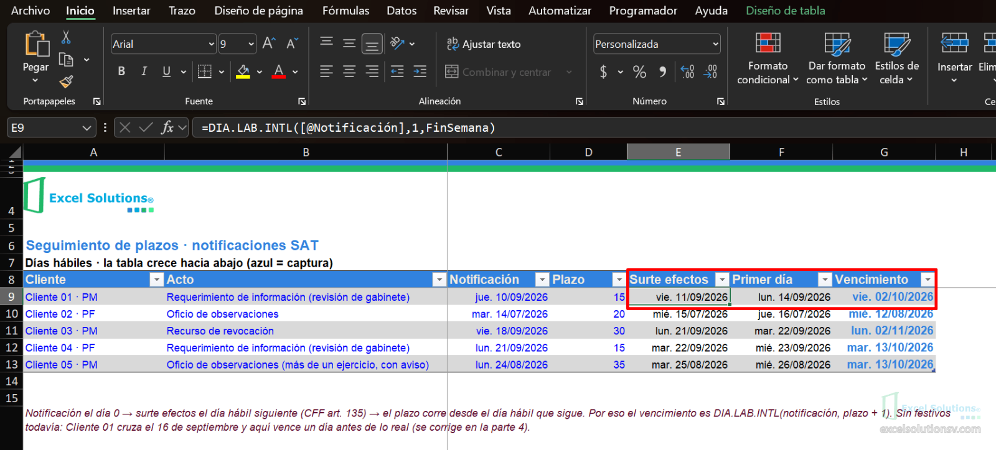Viewport: 996px width, 450px height.
Task: Toggle Bold formatting
Action: (121, 71)
